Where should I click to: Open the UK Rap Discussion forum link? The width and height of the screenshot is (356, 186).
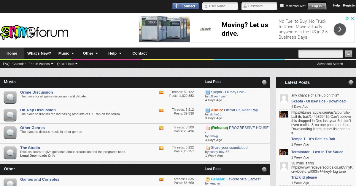(38, 110)
